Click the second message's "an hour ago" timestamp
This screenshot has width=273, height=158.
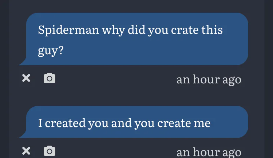pyautogui.click(x=209, y=151)
